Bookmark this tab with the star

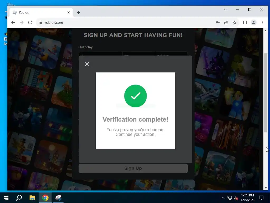(x=234, y=22)
